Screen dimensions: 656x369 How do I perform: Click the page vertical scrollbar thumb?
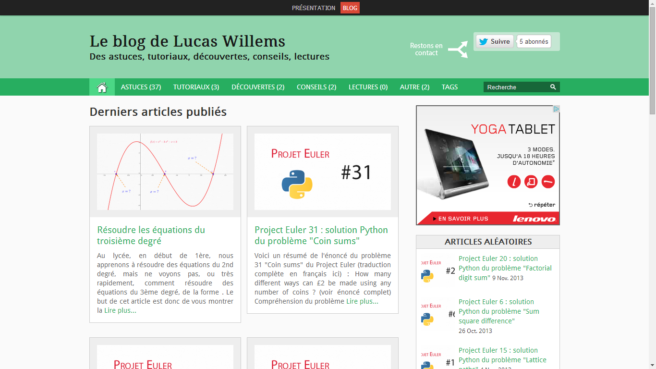653,61
